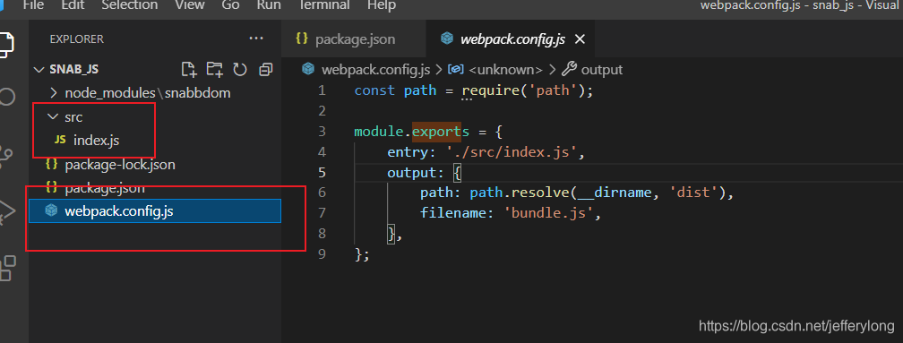Collapse the src folder
The image size is (903, 343).
pyautogui.click(x=53, y=116)
